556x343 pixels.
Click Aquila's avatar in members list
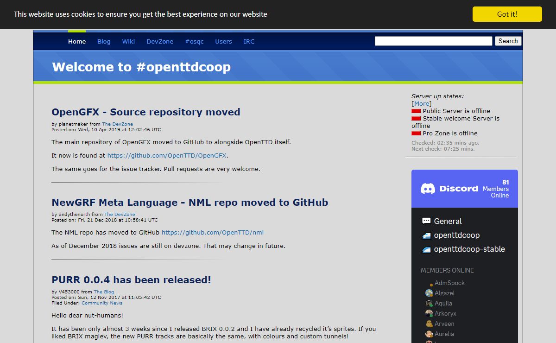(429, 303)
